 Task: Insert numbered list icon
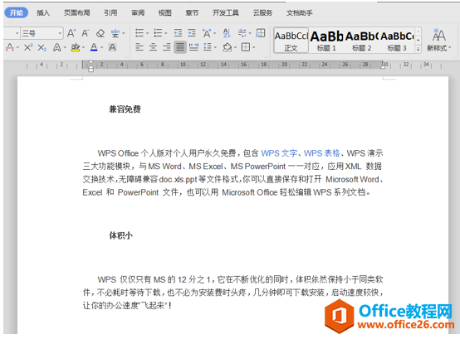[158, 33]
